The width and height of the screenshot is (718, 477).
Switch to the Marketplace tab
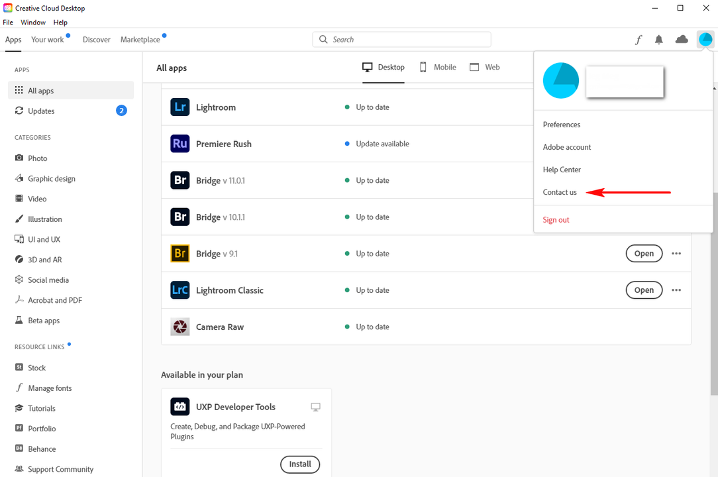point(140,39)
